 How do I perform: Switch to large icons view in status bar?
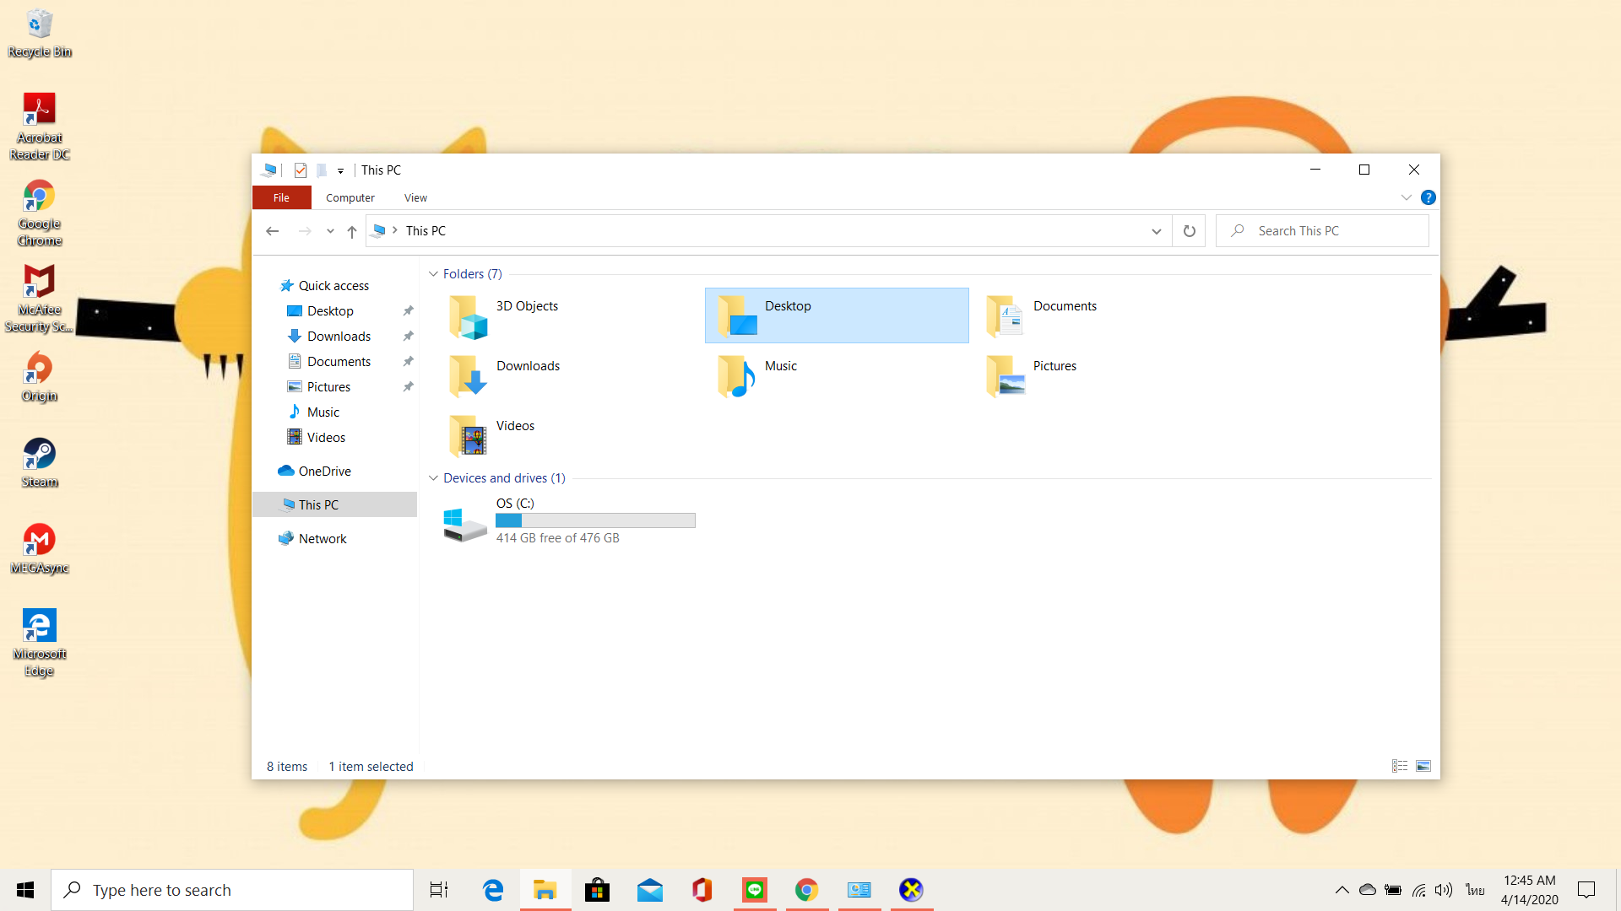tap(1423, 766)
